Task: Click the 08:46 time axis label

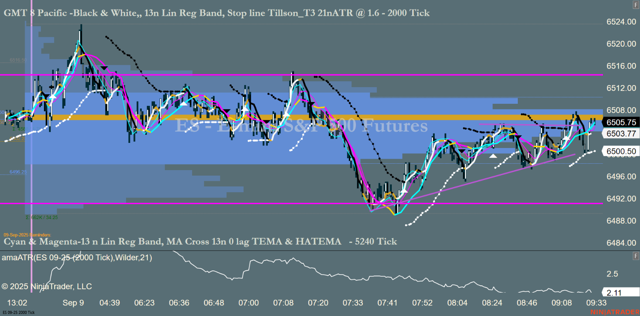Action: 527,303
